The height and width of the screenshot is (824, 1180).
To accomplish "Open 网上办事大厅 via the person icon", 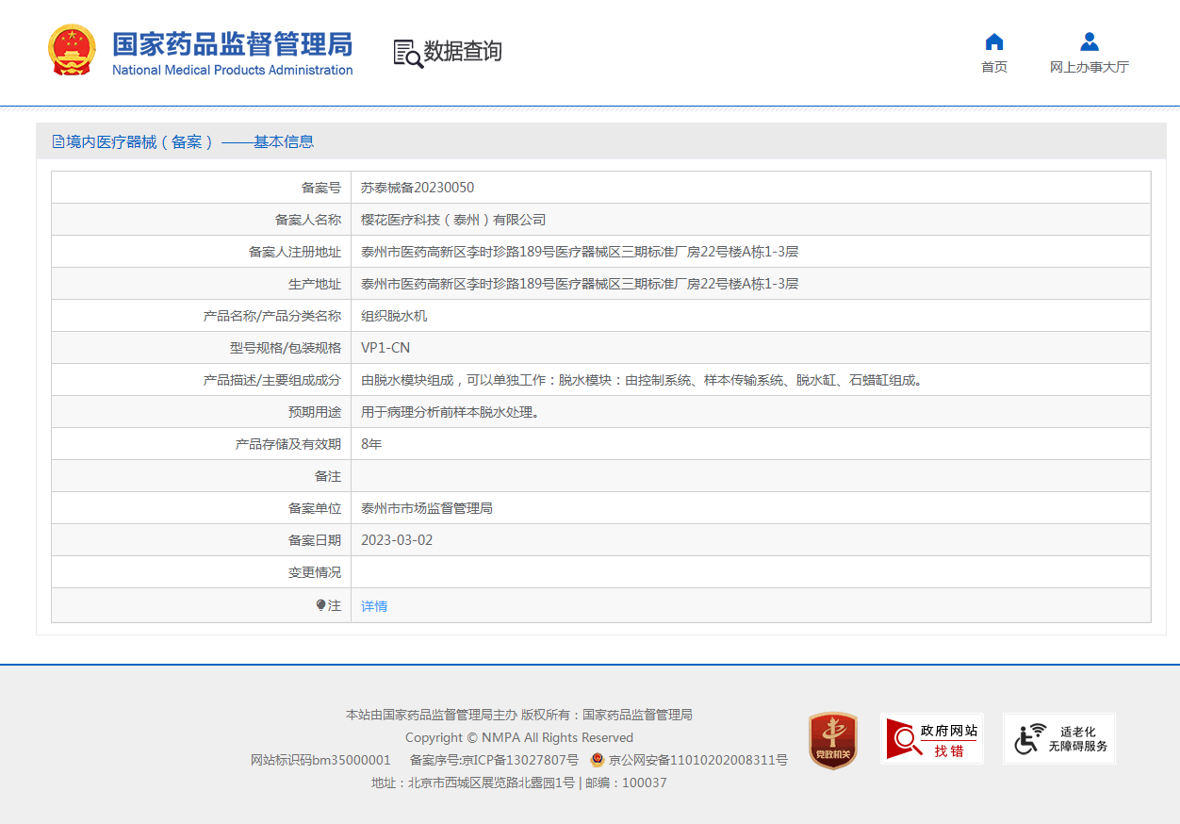I will tap(1090, 41).
